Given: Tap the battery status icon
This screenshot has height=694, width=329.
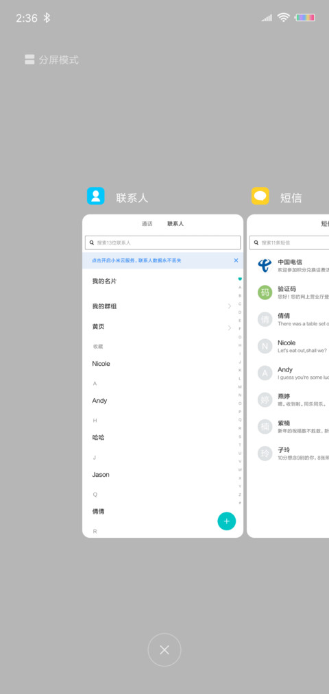Looking at the screenshot, I should coord(305,18).
